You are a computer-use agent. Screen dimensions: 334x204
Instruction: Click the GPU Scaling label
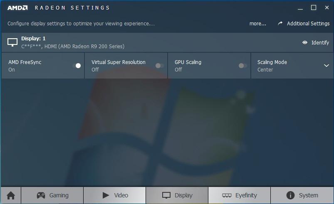188,62
